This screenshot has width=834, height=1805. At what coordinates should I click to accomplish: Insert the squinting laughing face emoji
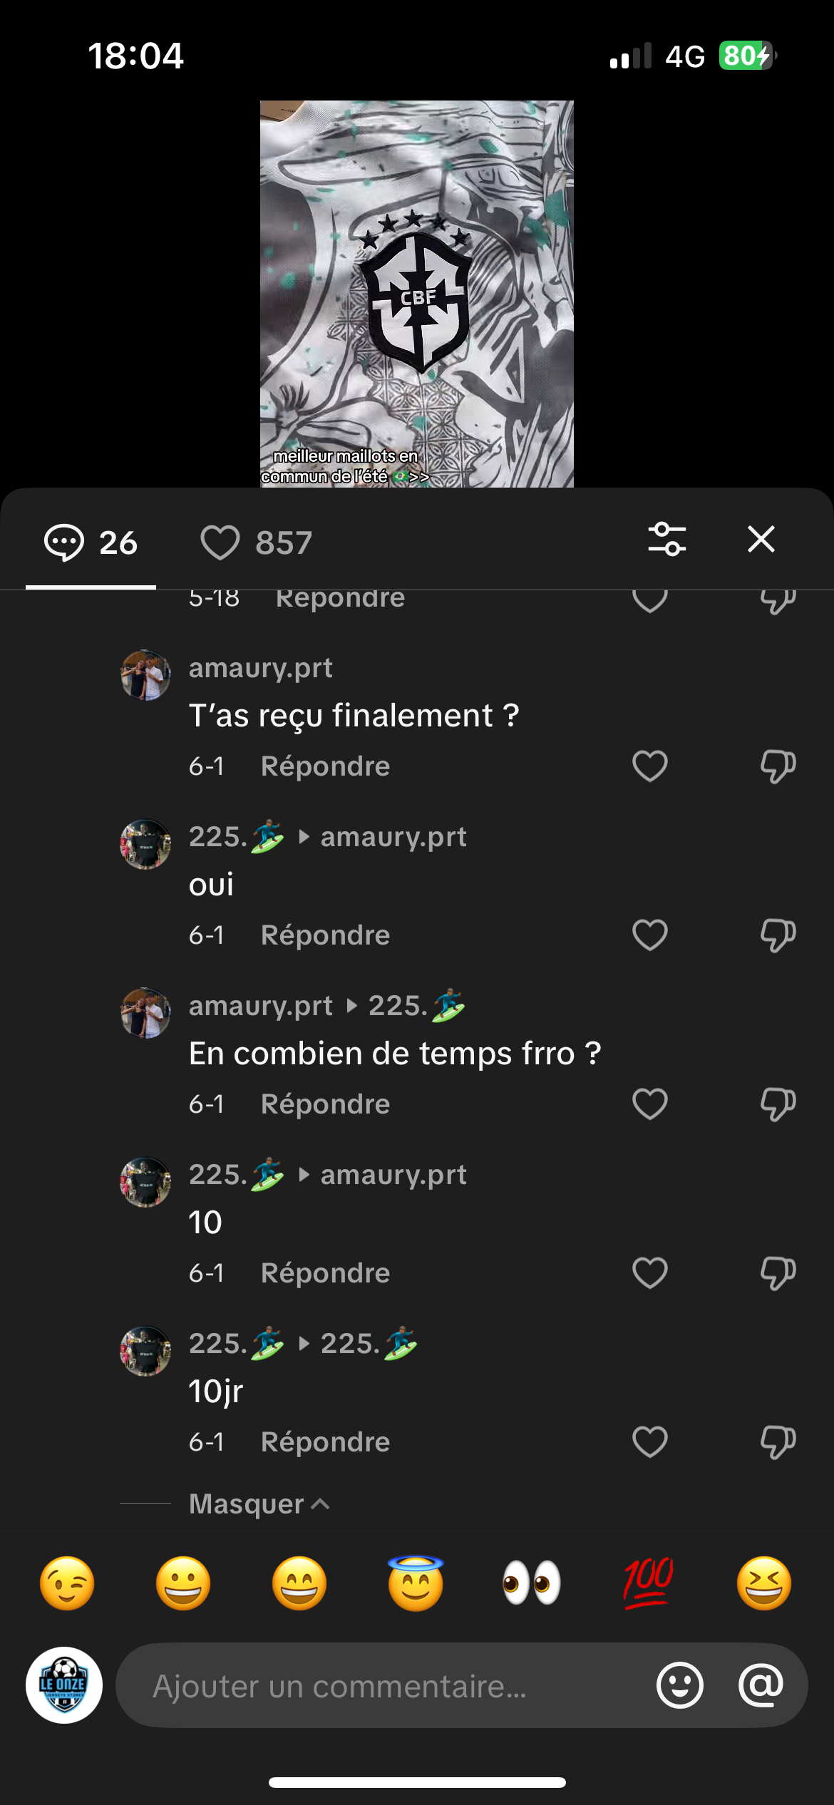[763, 1583]
